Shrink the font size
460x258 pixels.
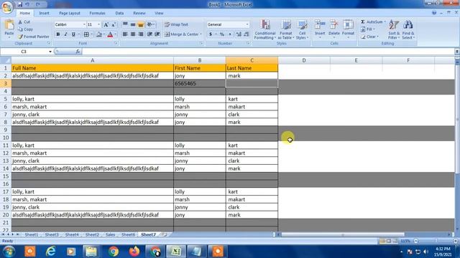pyautogui.click(x=114, y=24)
